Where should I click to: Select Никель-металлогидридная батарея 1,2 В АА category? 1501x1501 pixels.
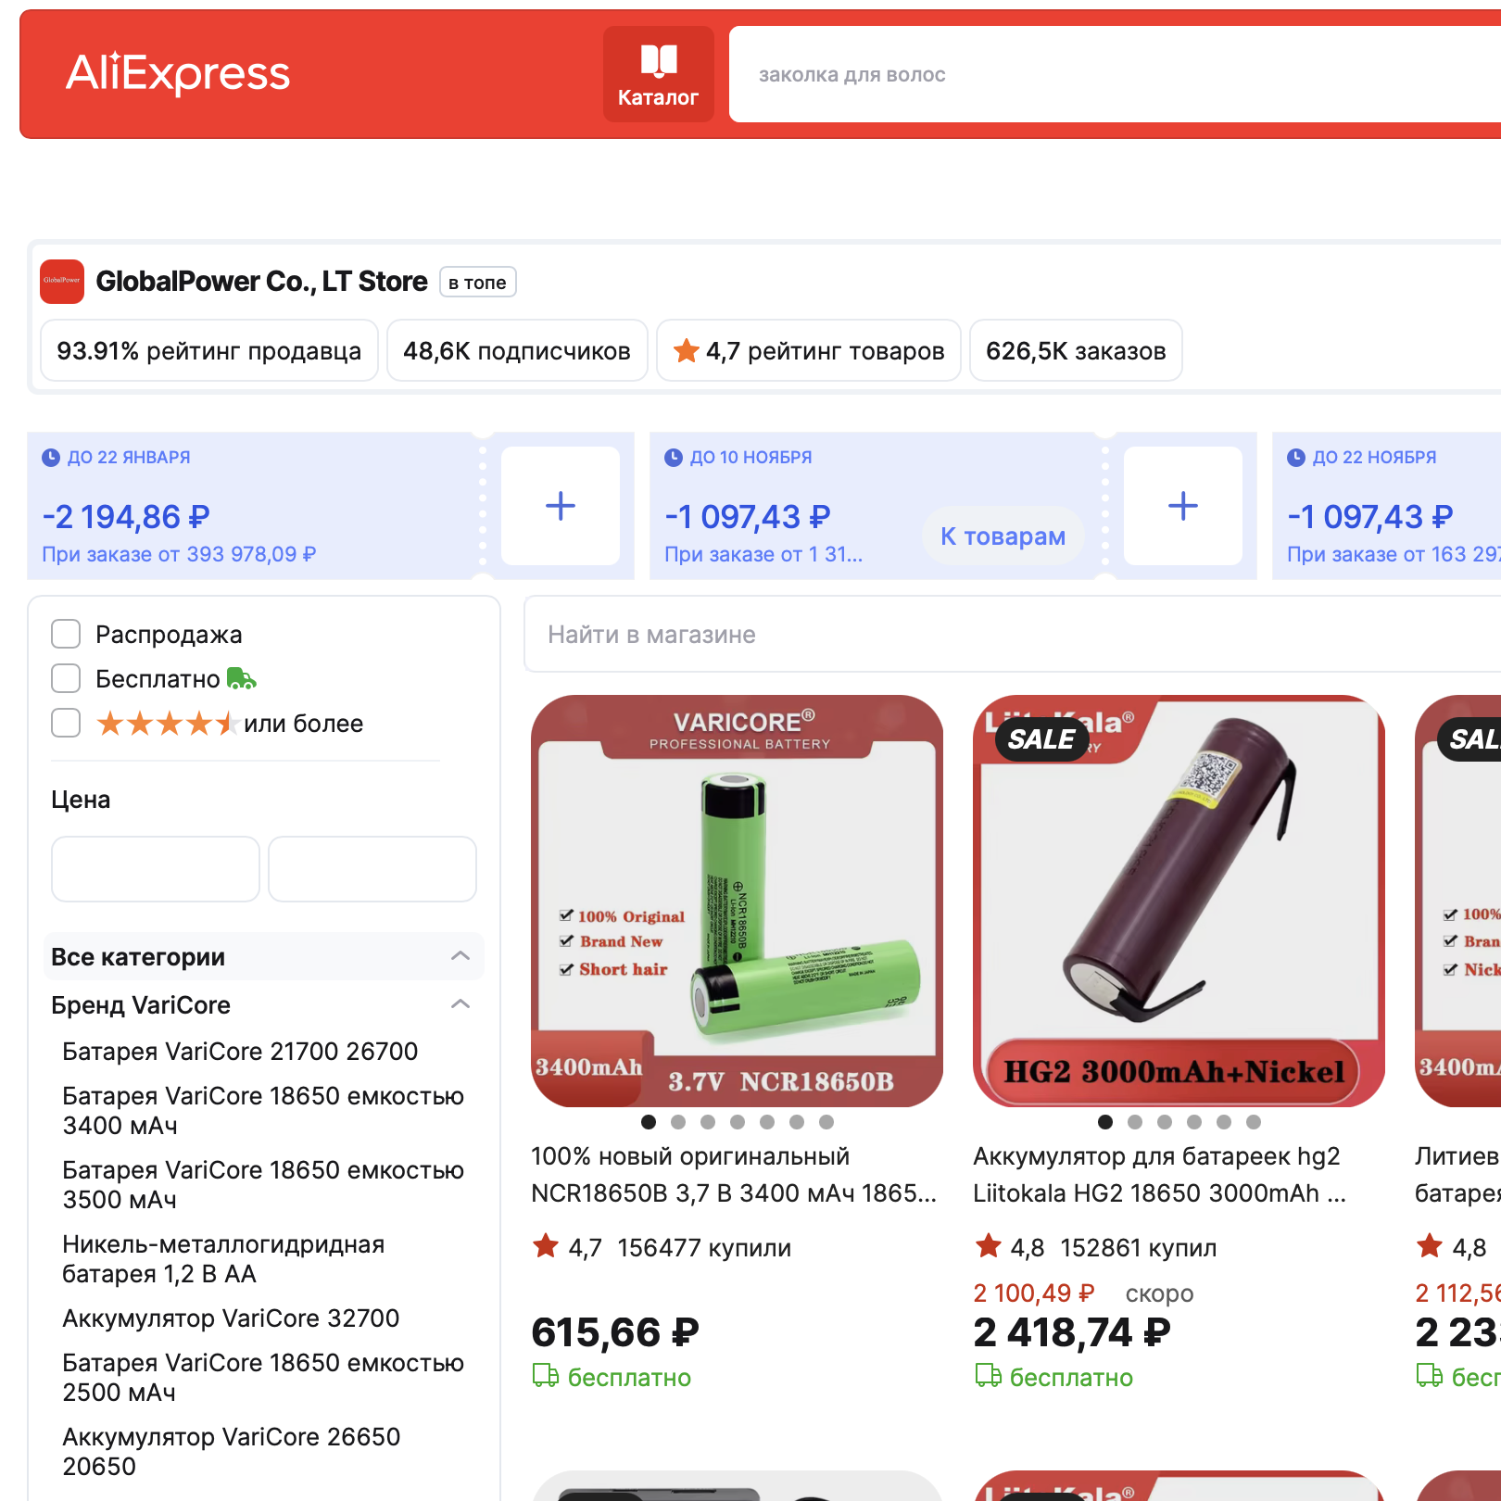pyautogui.click(x=223, y=1259)
